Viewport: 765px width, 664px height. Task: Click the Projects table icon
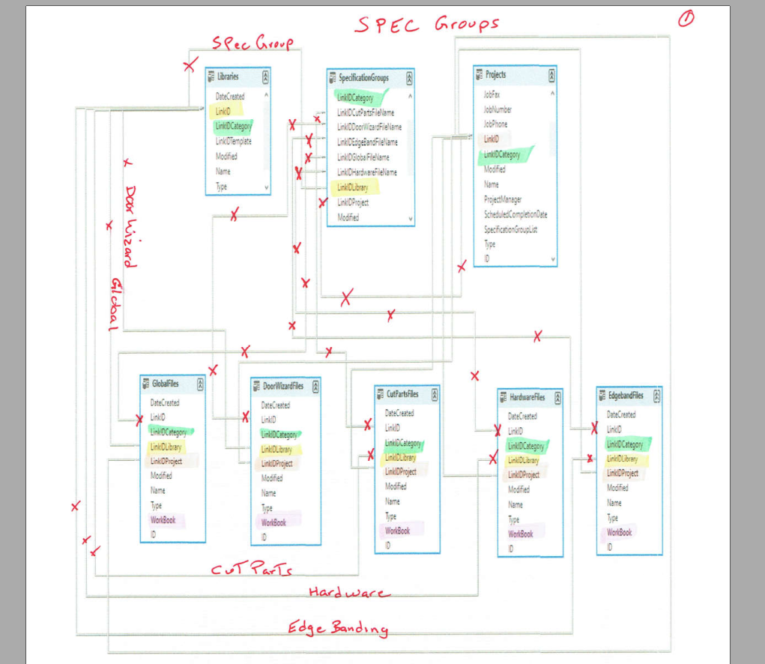pos(479,74)
